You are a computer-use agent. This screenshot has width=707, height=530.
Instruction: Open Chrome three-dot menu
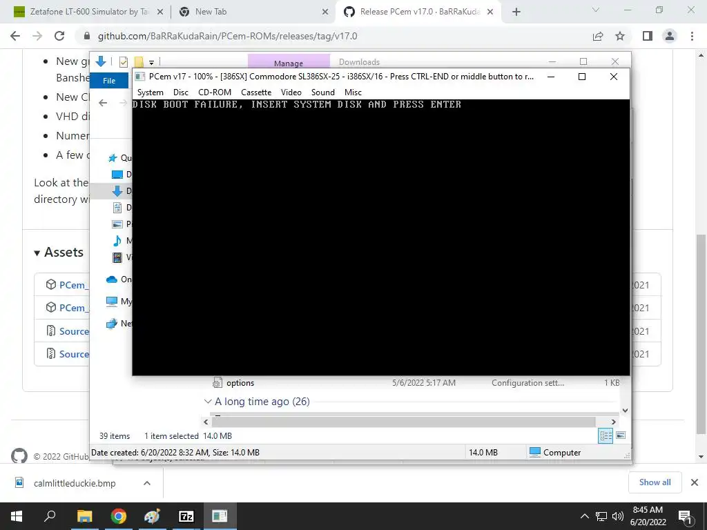click(692, 36)
